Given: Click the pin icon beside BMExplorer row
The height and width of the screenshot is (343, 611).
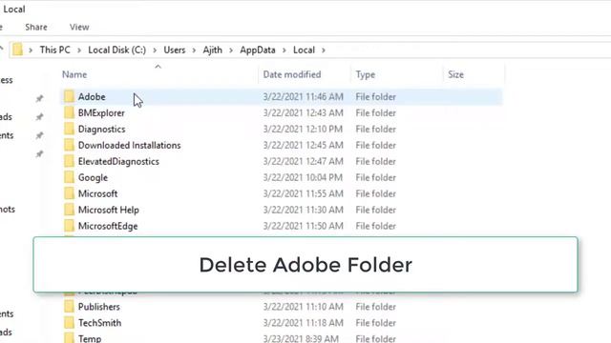Looking at the screenshot, I should [x=39, y=116].
